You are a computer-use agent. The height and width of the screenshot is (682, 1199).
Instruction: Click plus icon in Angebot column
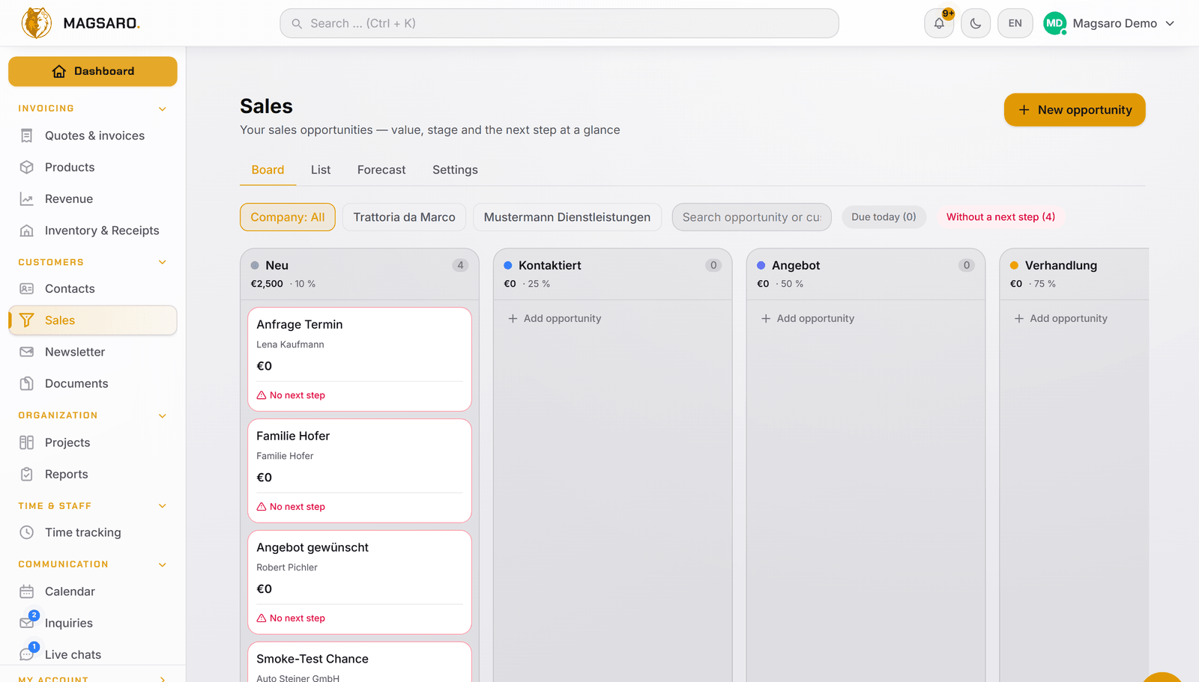click(766, 318)
